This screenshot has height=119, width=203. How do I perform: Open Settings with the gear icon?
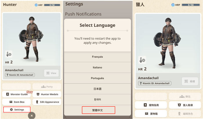(x=17, y=109)
